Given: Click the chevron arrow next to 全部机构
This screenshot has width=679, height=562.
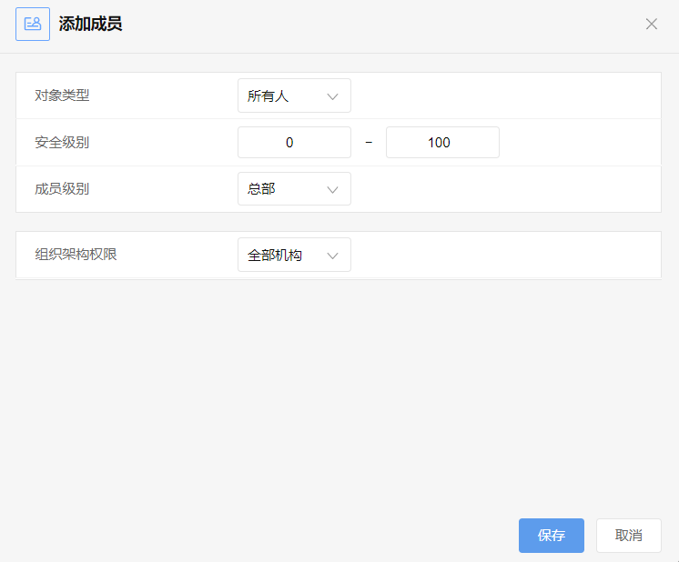Looking at the screenshot, I should (x=332, y=256).
